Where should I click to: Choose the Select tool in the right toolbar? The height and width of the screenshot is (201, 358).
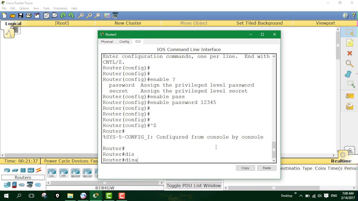click(350, 32)
